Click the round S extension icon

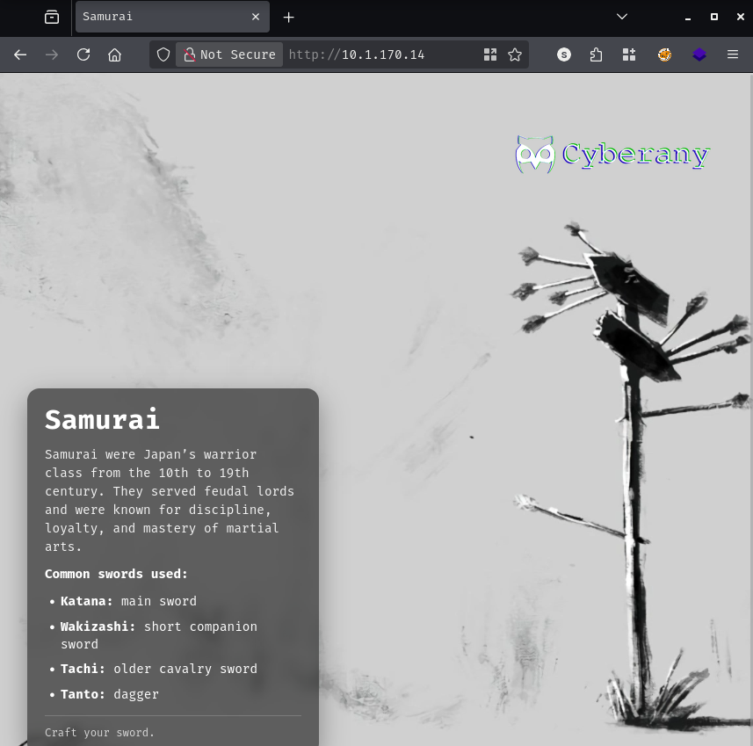point(564,54)
